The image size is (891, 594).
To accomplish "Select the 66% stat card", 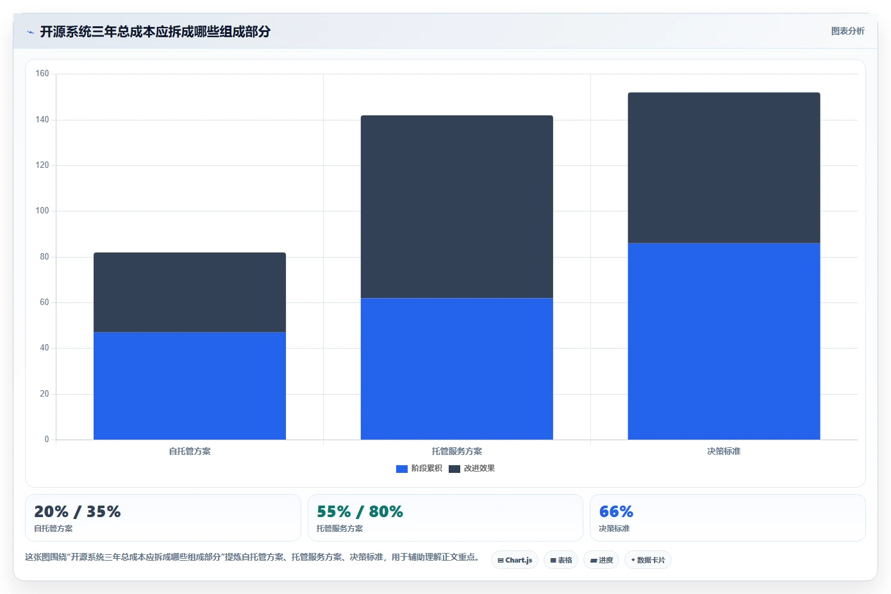I will click(x=728, y=518).
